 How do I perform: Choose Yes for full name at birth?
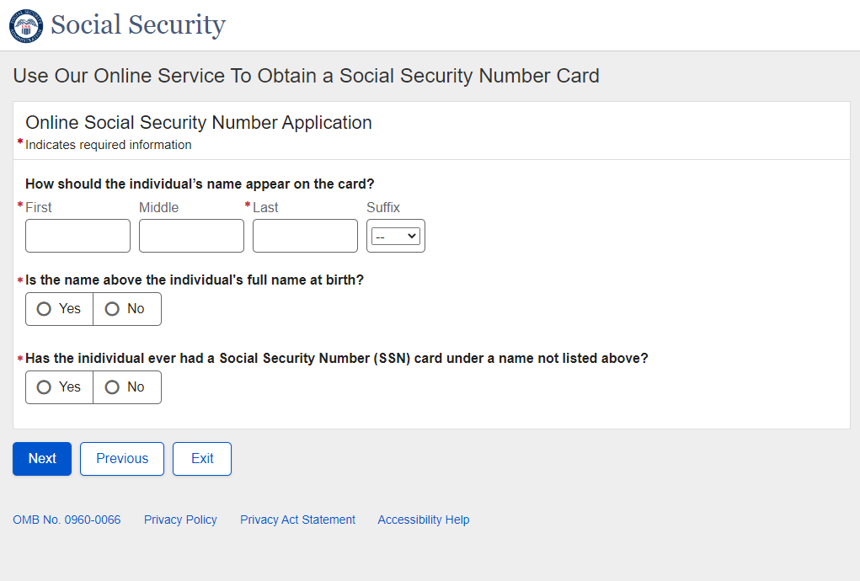point(59,309)
